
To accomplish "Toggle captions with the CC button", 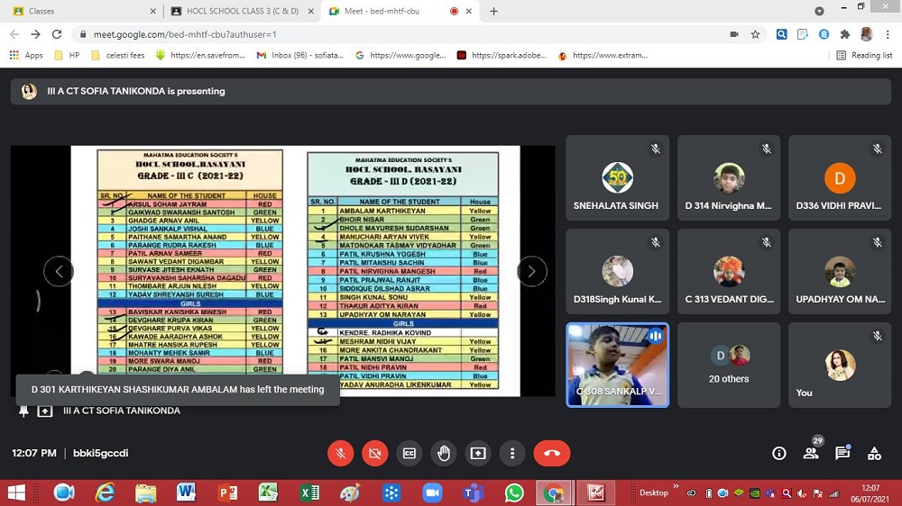I will 410,454.
